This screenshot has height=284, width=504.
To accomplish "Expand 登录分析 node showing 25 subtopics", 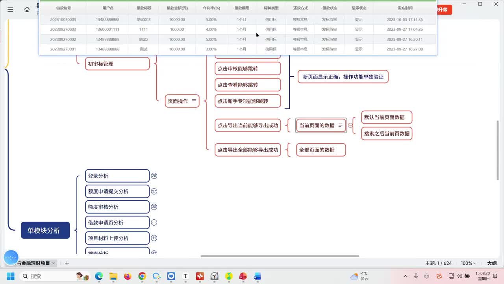I will [x=154, y=176].
